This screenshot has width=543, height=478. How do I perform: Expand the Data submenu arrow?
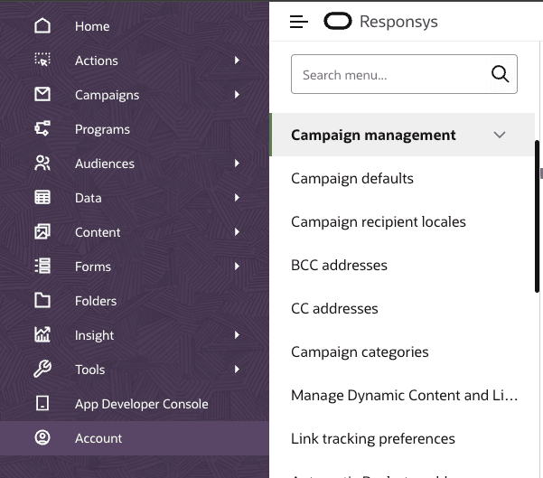[x=237, y=197]
